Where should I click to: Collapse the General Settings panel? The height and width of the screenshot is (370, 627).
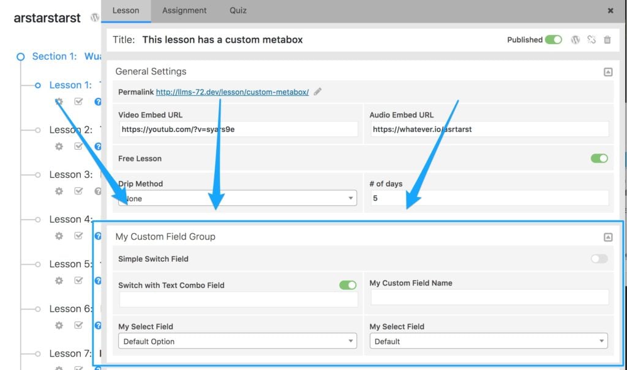608,72
